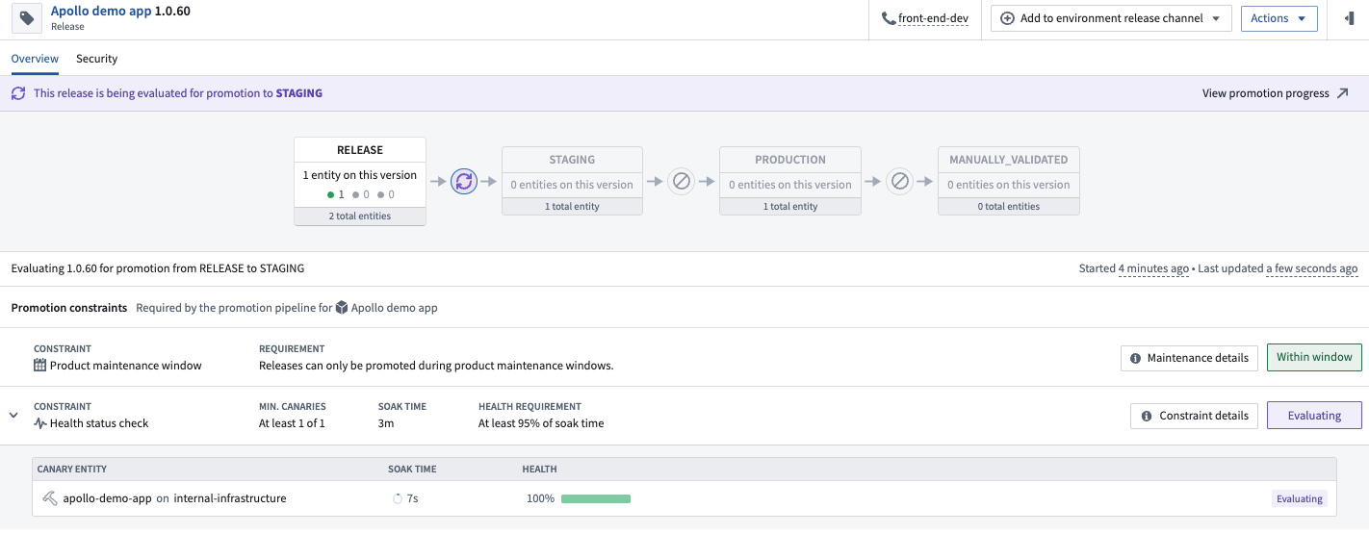The height and width of the screenshot is (534, 1369).
Task: Click the Evaluating tag in the canary entity row
Action: (1299, 498)
